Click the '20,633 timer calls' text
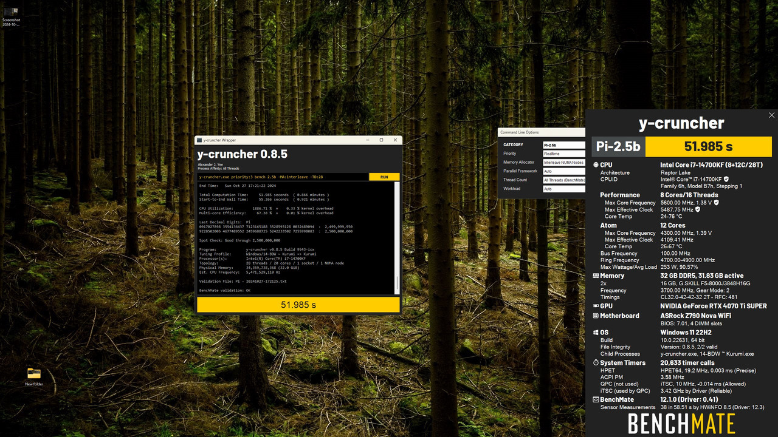 [x=688, y=363]
